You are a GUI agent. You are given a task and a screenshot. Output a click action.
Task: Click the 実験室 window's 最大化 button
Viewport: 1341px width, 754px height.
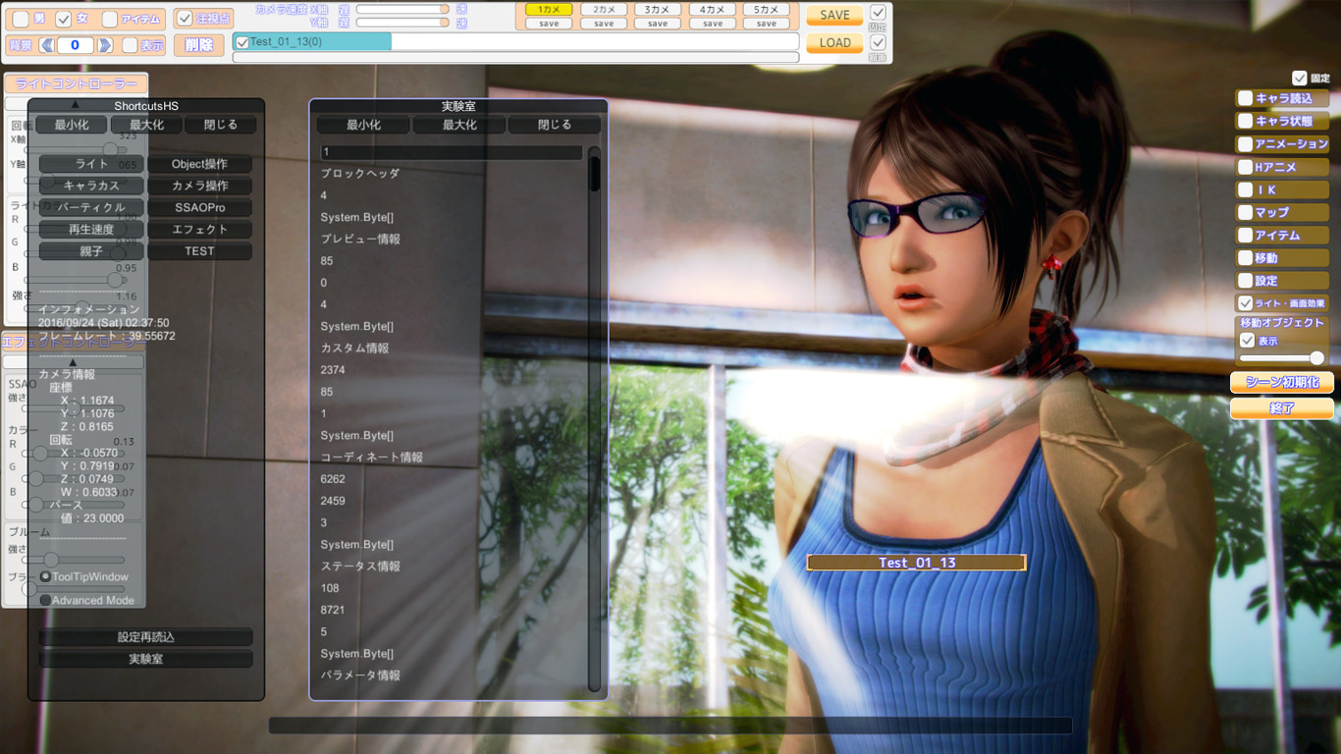click(x=459, y=125)
